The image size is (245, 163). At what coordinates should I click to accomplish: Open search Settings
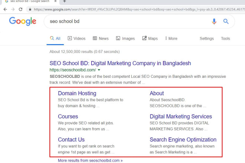point(207,39)
